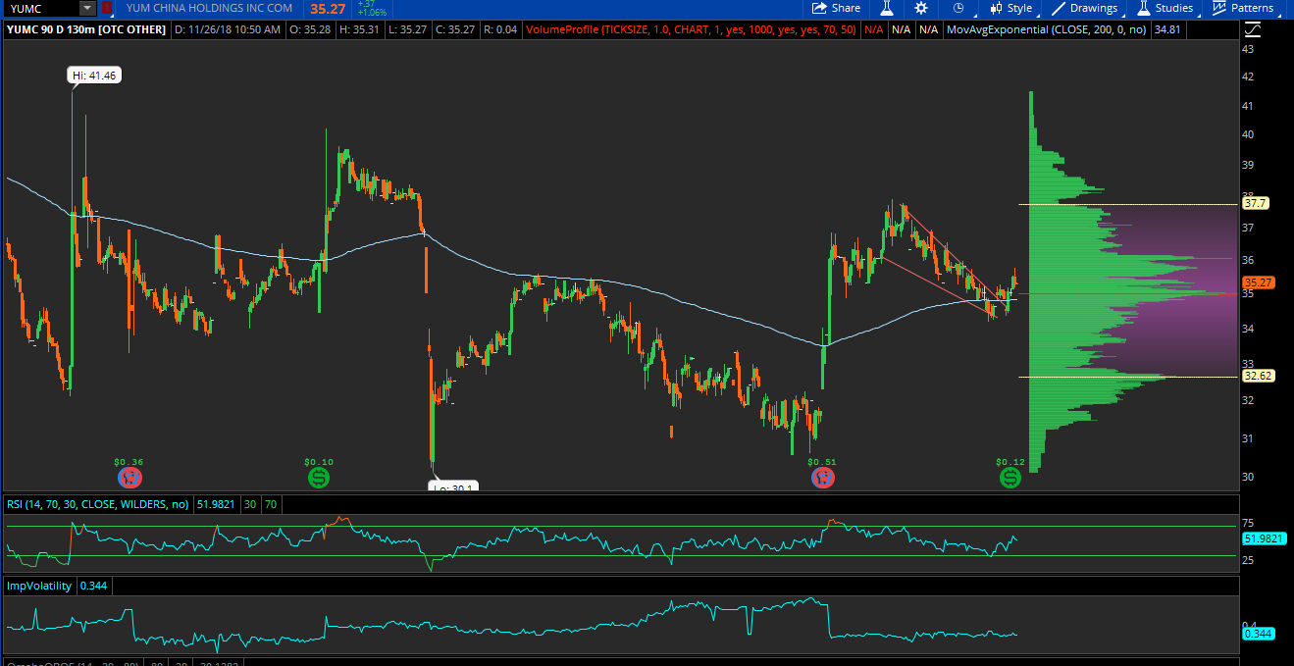Click the Lo: 30.1 price bubble
The height and width of the screenshot is (666, 1294).
pyautogui.click(x=454, y=486)
